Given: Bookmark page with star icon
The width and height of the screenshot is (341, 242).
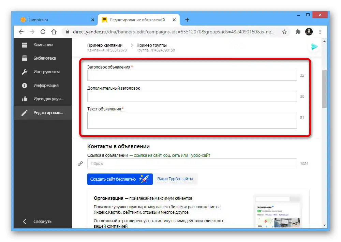Looking at the screenshot, I should pos(284,32).
